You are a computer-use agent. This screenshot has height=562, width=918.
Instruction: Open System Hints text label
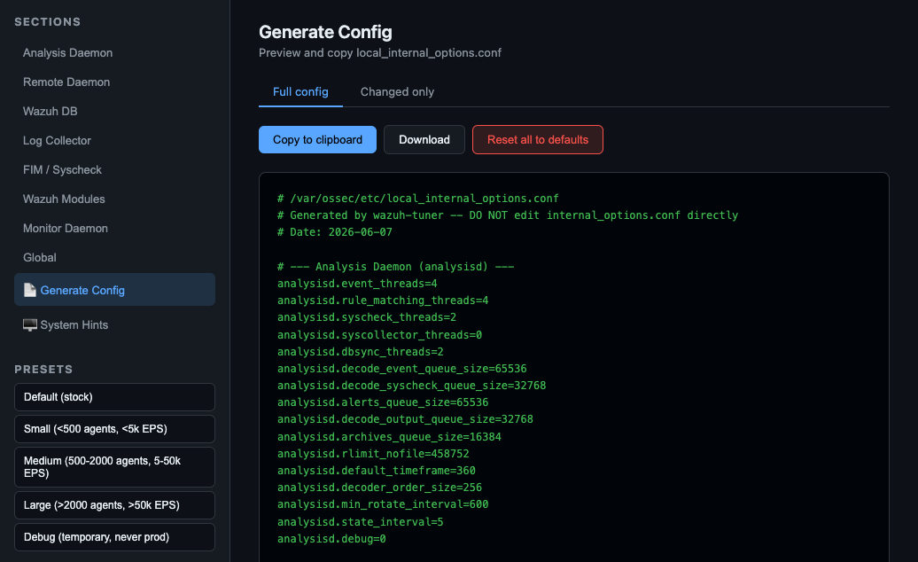pos(74,325)
